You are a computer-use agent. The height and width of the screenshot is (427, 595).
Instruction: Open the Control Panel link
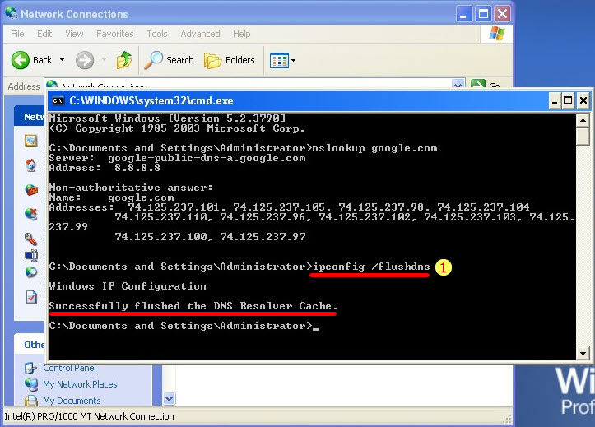click(x=69, y=368)
